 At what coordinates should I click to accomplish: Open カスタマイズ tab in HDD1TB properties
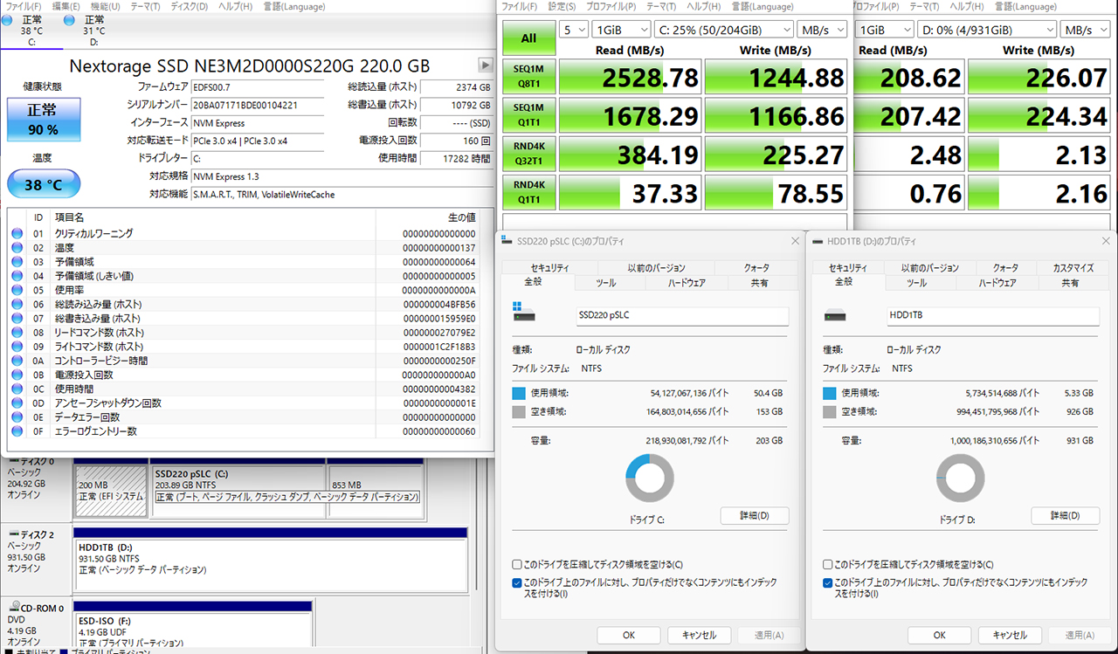[x=1073, y=268]
